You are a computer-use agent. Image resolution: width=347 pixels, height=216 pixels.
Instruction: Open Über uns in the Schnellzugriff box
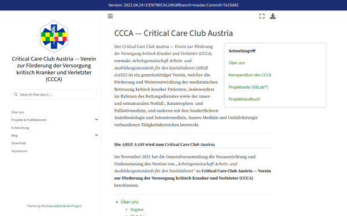click(x=237, y=63)
